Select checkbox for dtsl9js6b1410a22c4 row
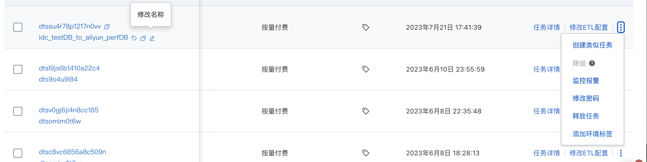 [x=18, y=69]
